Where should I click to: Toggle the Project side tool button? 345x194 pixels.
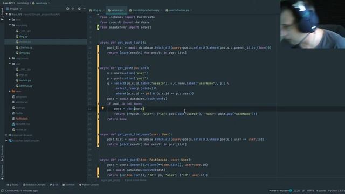pos(2,15)
